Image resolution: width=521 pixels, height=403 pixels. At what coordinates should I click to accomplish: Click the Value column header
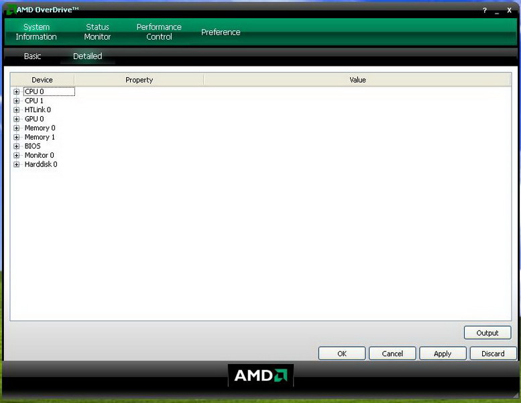[x=357, y=80]
